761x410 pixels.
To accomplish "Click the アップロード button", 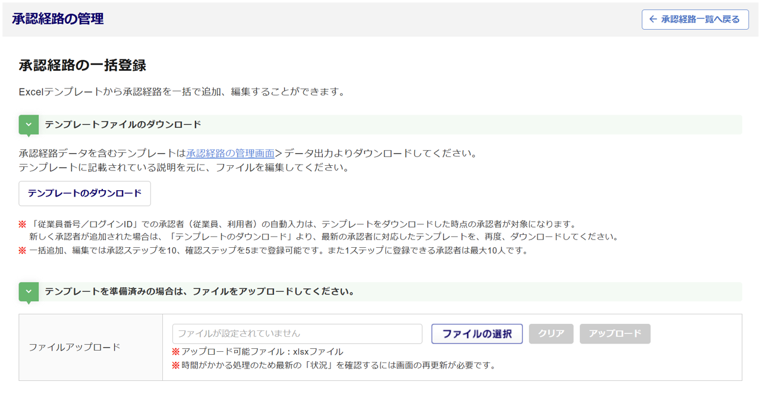I will coord(615,334).
